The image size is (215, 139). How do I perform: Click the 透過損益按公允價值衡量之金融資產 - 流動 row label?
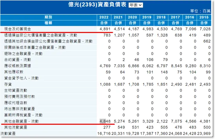click(x=41, y=35)
